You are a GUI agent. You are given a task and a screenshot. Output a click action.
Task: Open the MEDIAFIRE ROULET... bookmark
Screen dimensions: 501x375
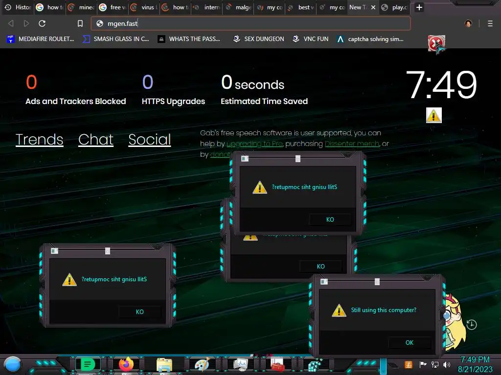click(40, 39)
